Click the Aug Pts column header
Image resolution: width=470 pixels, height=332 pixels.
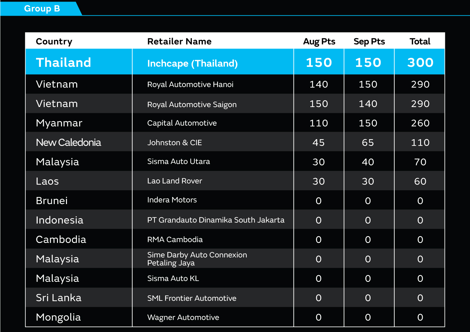click(x=319, y=41)
